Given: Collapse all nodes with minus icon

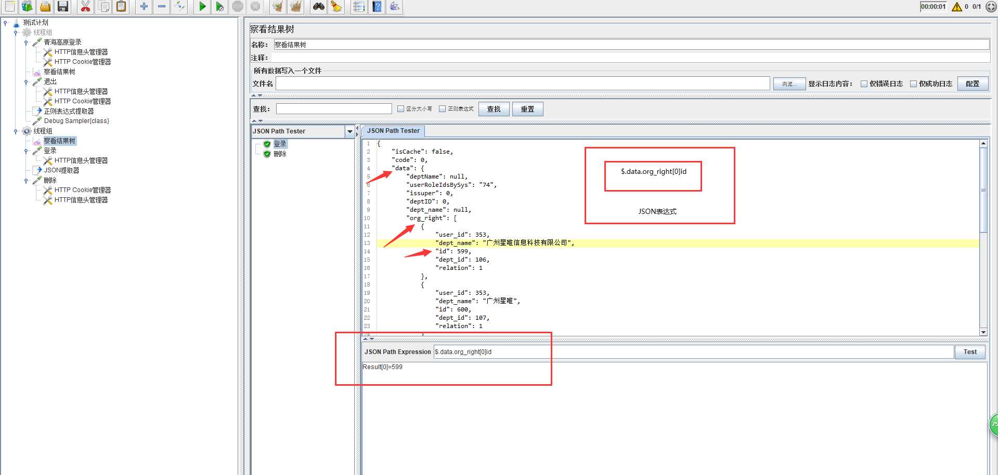Looking at the screenshot, I should coord(162,6).
